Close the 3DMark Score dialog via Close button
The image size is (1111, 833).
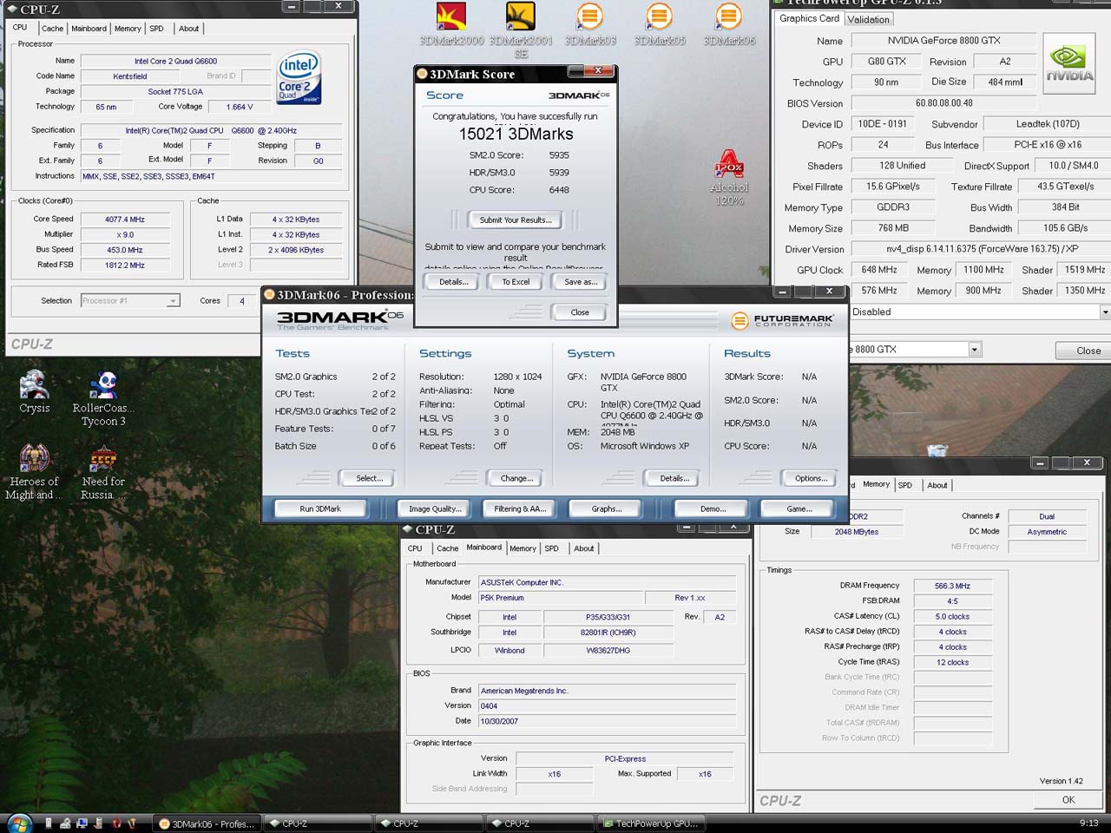pyautogui.click(x=580, y=312)
